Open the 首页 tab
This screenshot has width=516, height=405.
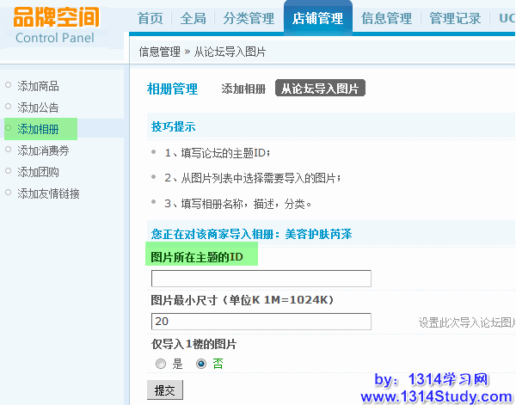[150, 18]
